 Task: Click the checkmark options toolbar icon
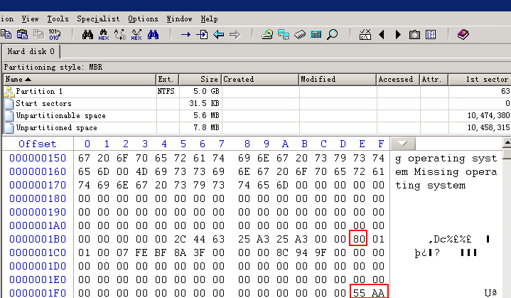pos(365,34)
